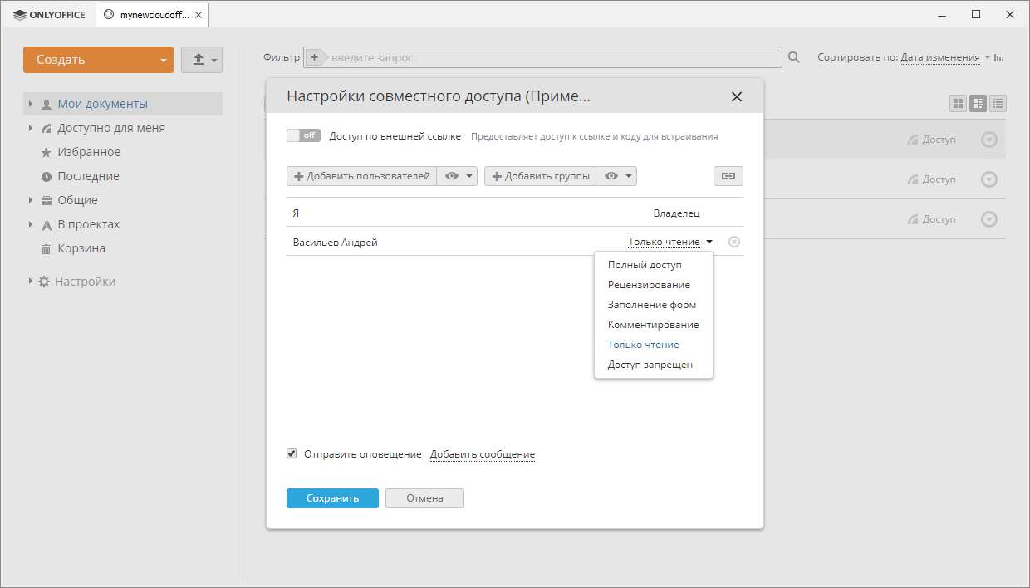Remove Васильев Андрей from sharing list
Viewport: 1030px width, 588px height.
pyautogui.click(x=734, y=242)
